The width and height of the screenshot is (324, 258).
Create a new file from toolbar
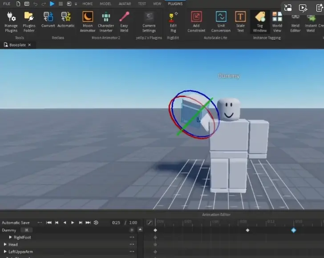(18, 4)
